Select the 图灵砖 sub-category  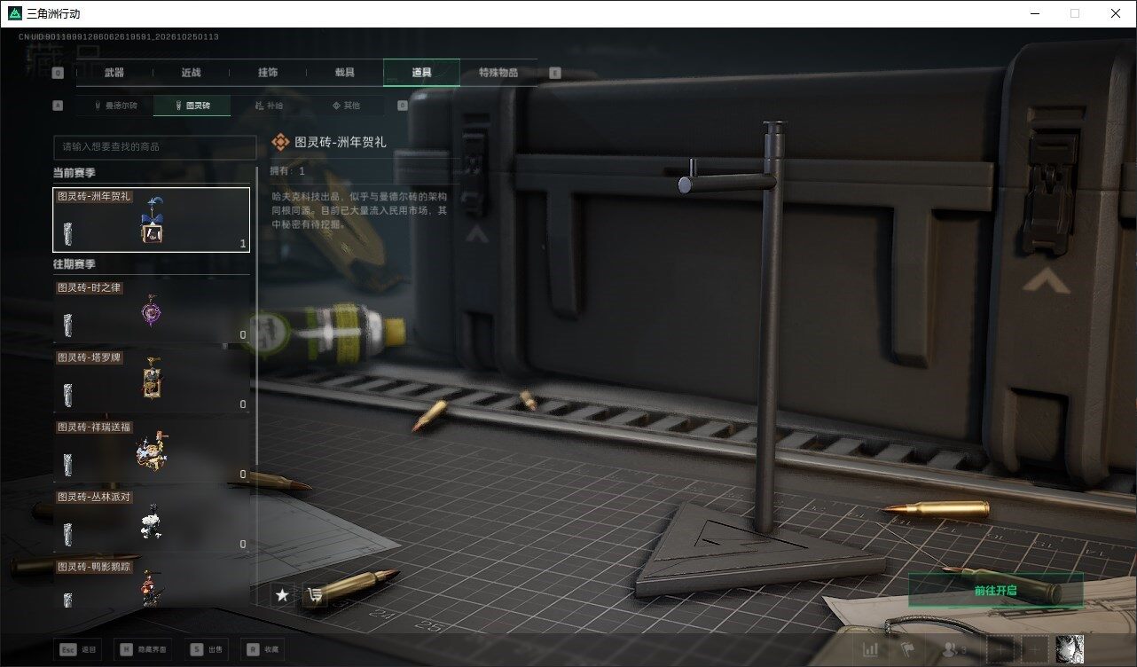(x=192, y=106)
